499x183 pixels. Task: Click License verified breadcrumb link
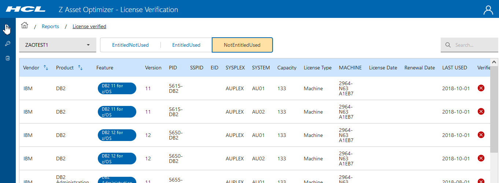pos(89,26)
